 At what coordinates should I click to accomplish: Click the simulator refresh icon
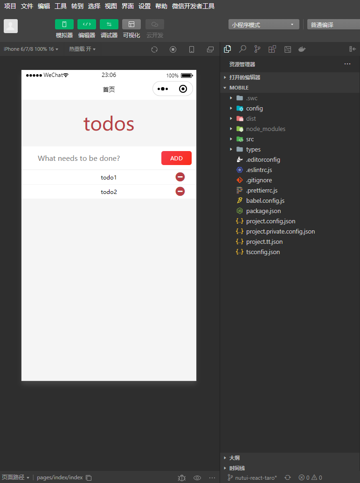pos(154,49)
